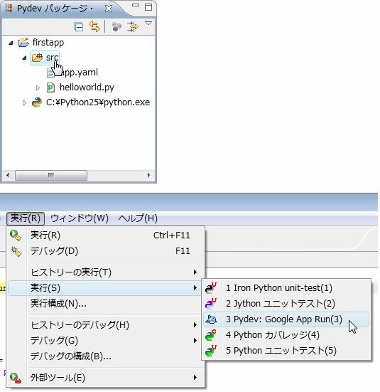Click the Google App Run icon
Screen dimensions: 380x392
point(211,319)
